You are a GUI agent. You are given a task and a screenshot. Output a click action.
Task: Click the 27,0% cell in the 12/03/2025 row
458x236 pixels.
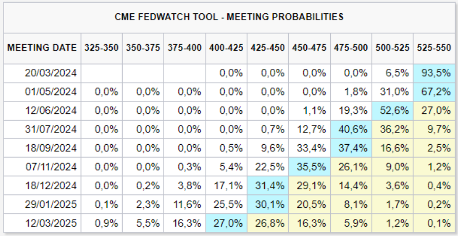(226, 223)
